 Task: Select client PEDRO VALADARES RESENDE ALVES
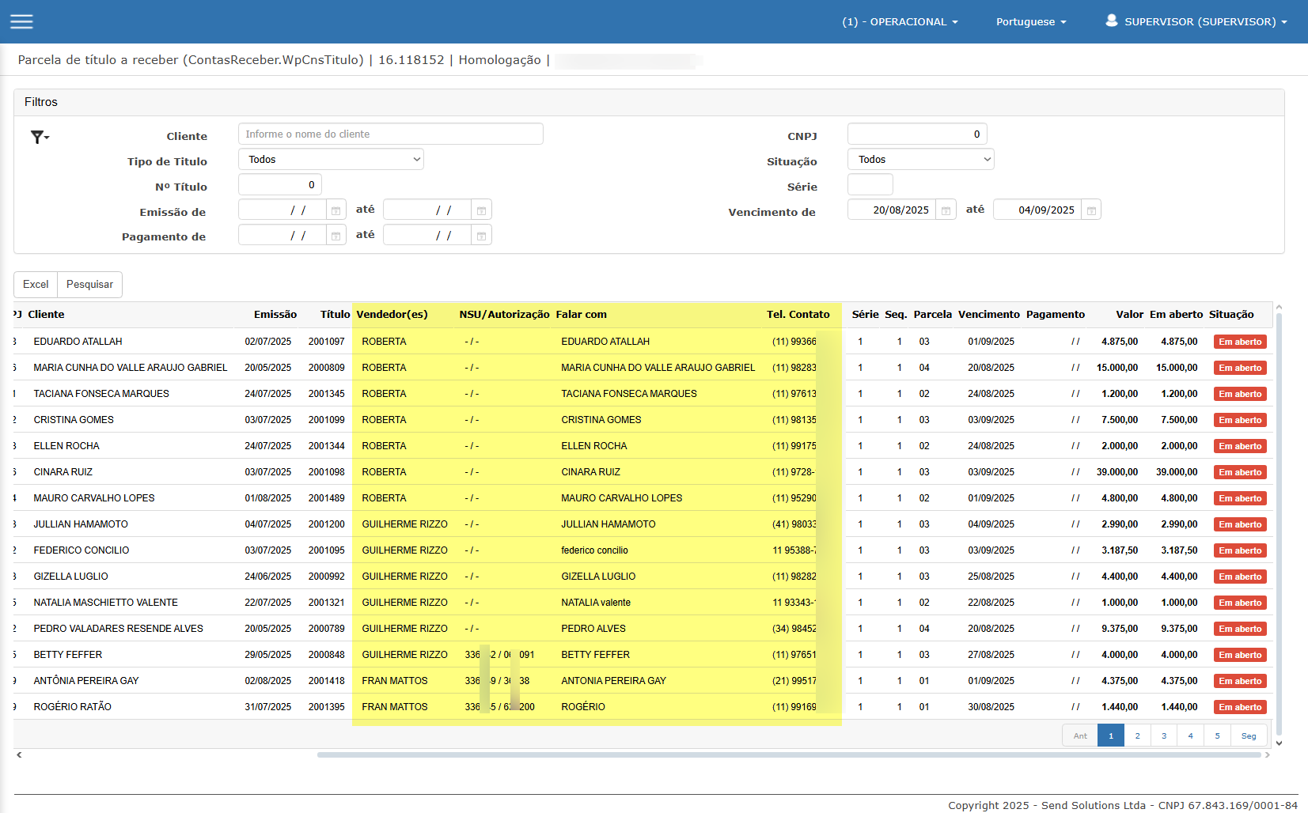click(119, 629)
